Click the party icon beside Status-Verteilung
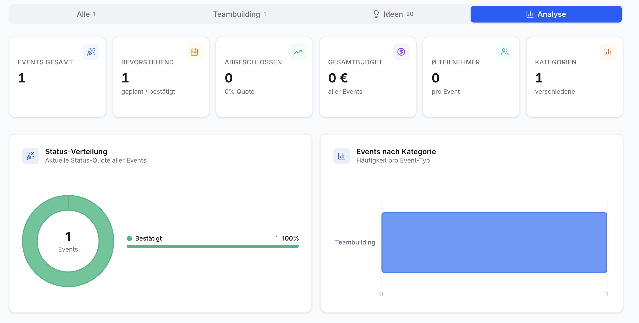 [x=30, y=156]
